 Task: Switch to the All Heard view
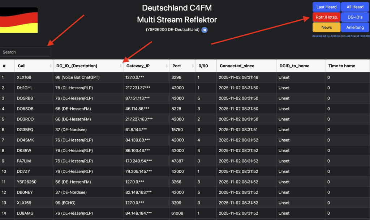(x=355, y=7)
